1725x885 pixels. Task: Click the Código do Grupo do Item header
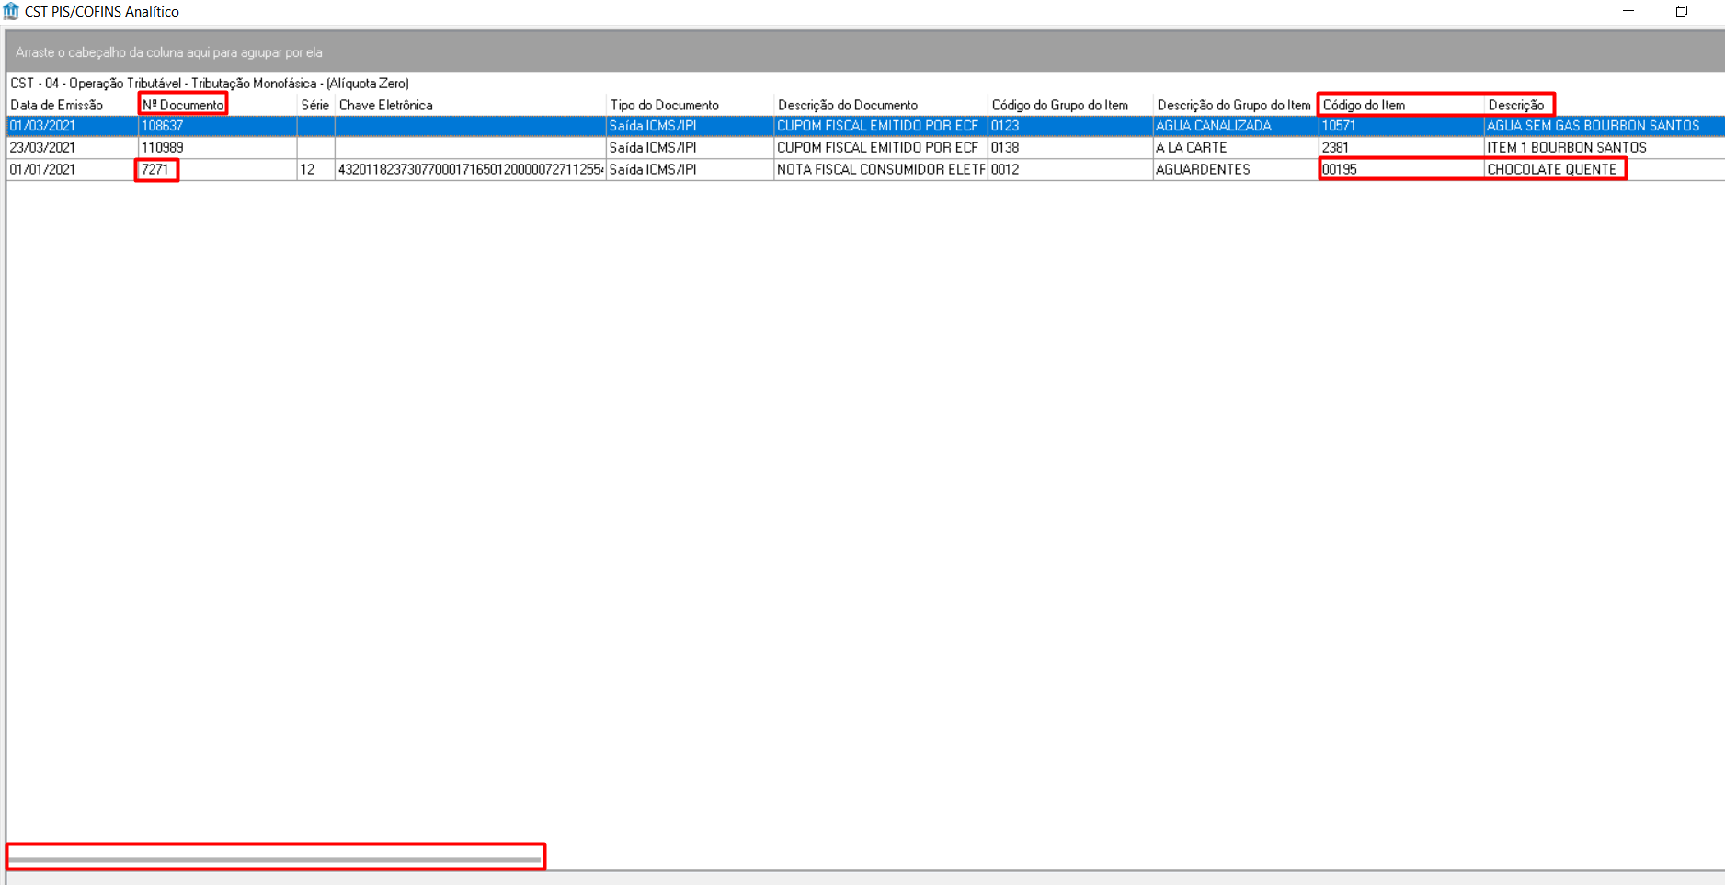tap(1070, 105)
